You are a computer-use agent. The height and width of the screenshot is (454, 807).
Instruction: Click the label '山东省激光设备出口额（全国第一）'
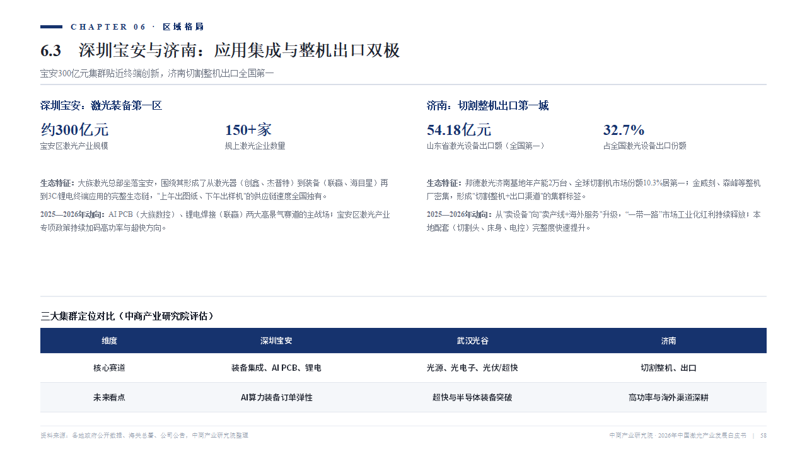(485, 146)
